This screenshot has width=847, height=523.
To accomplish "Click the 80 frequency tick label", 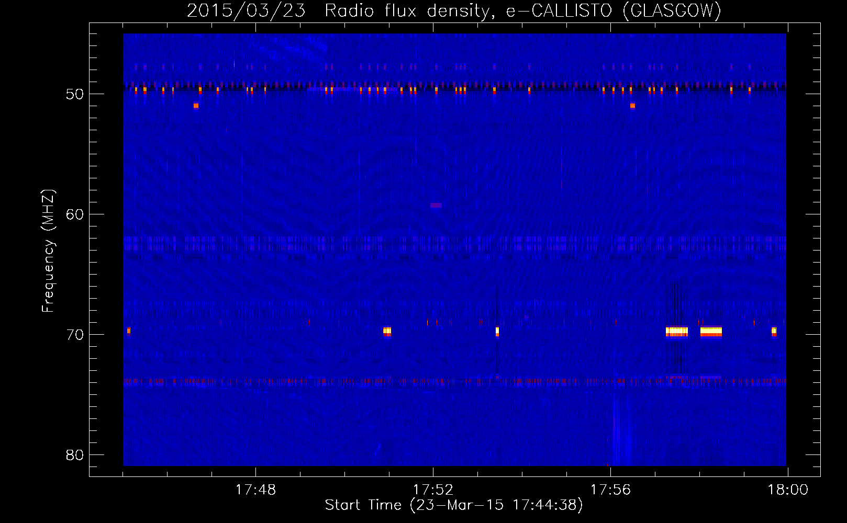I will (75, 455).
